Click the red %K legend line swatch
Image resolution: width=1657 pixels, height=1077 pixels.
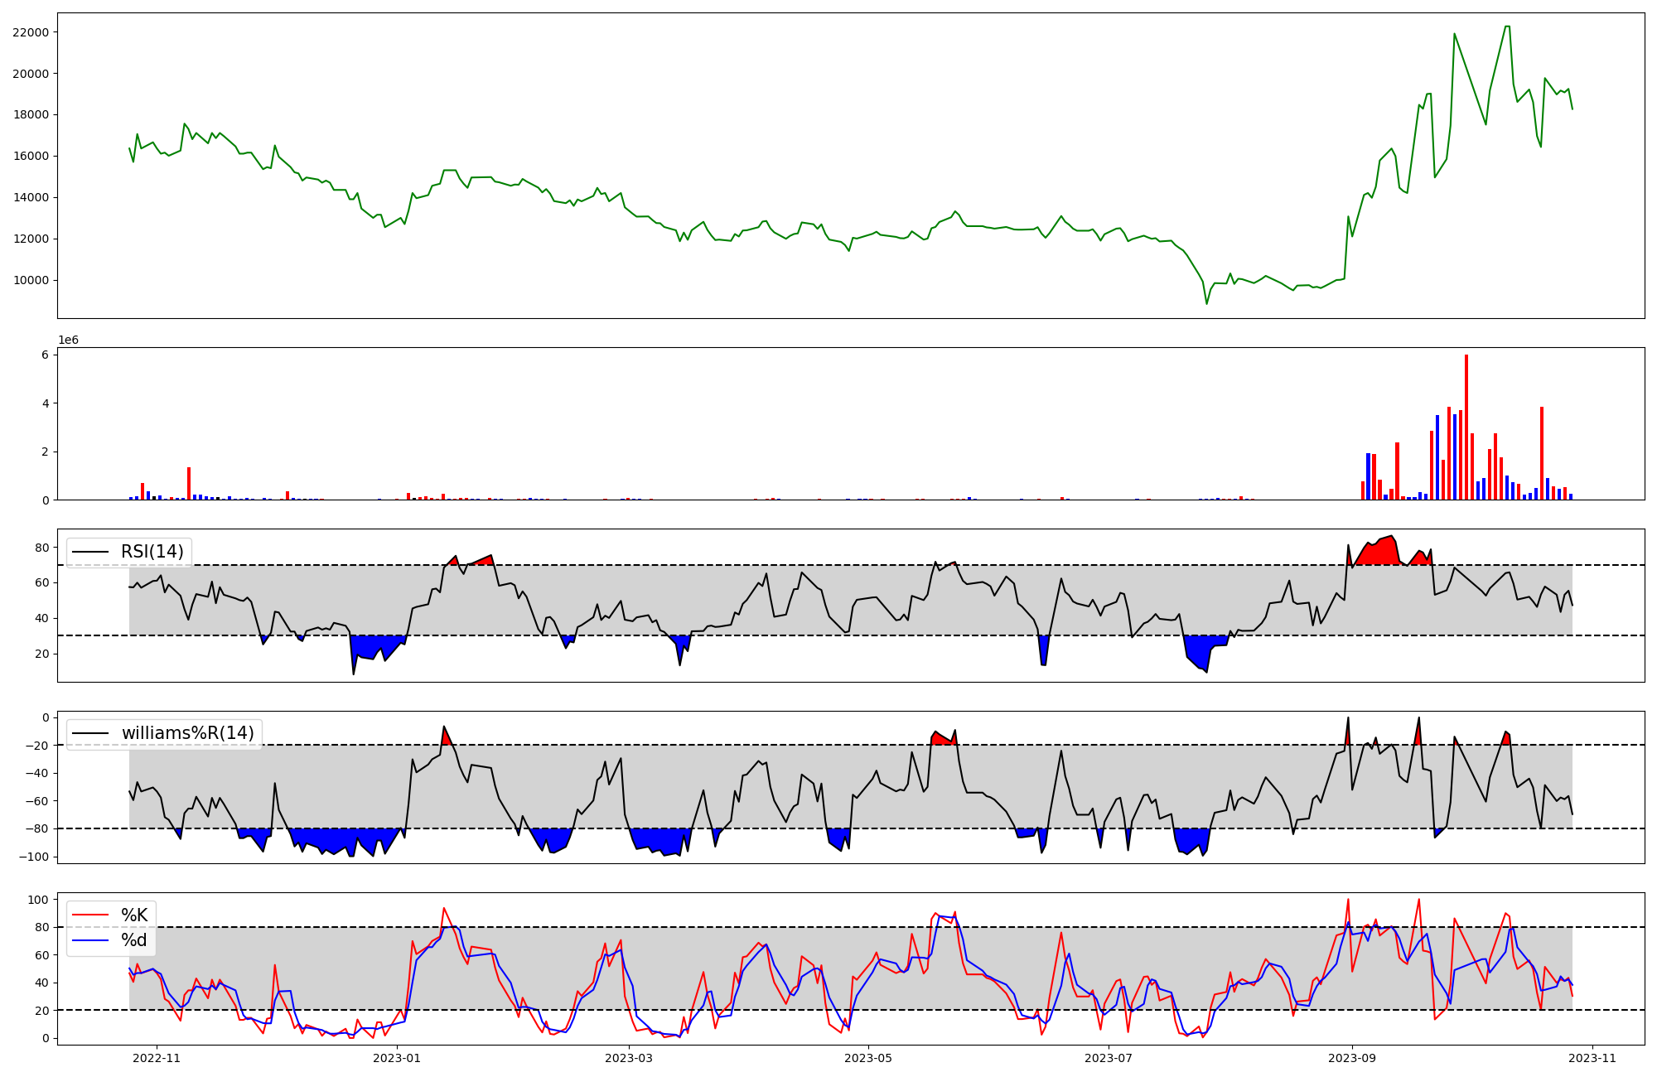click(x=90, y=915)
